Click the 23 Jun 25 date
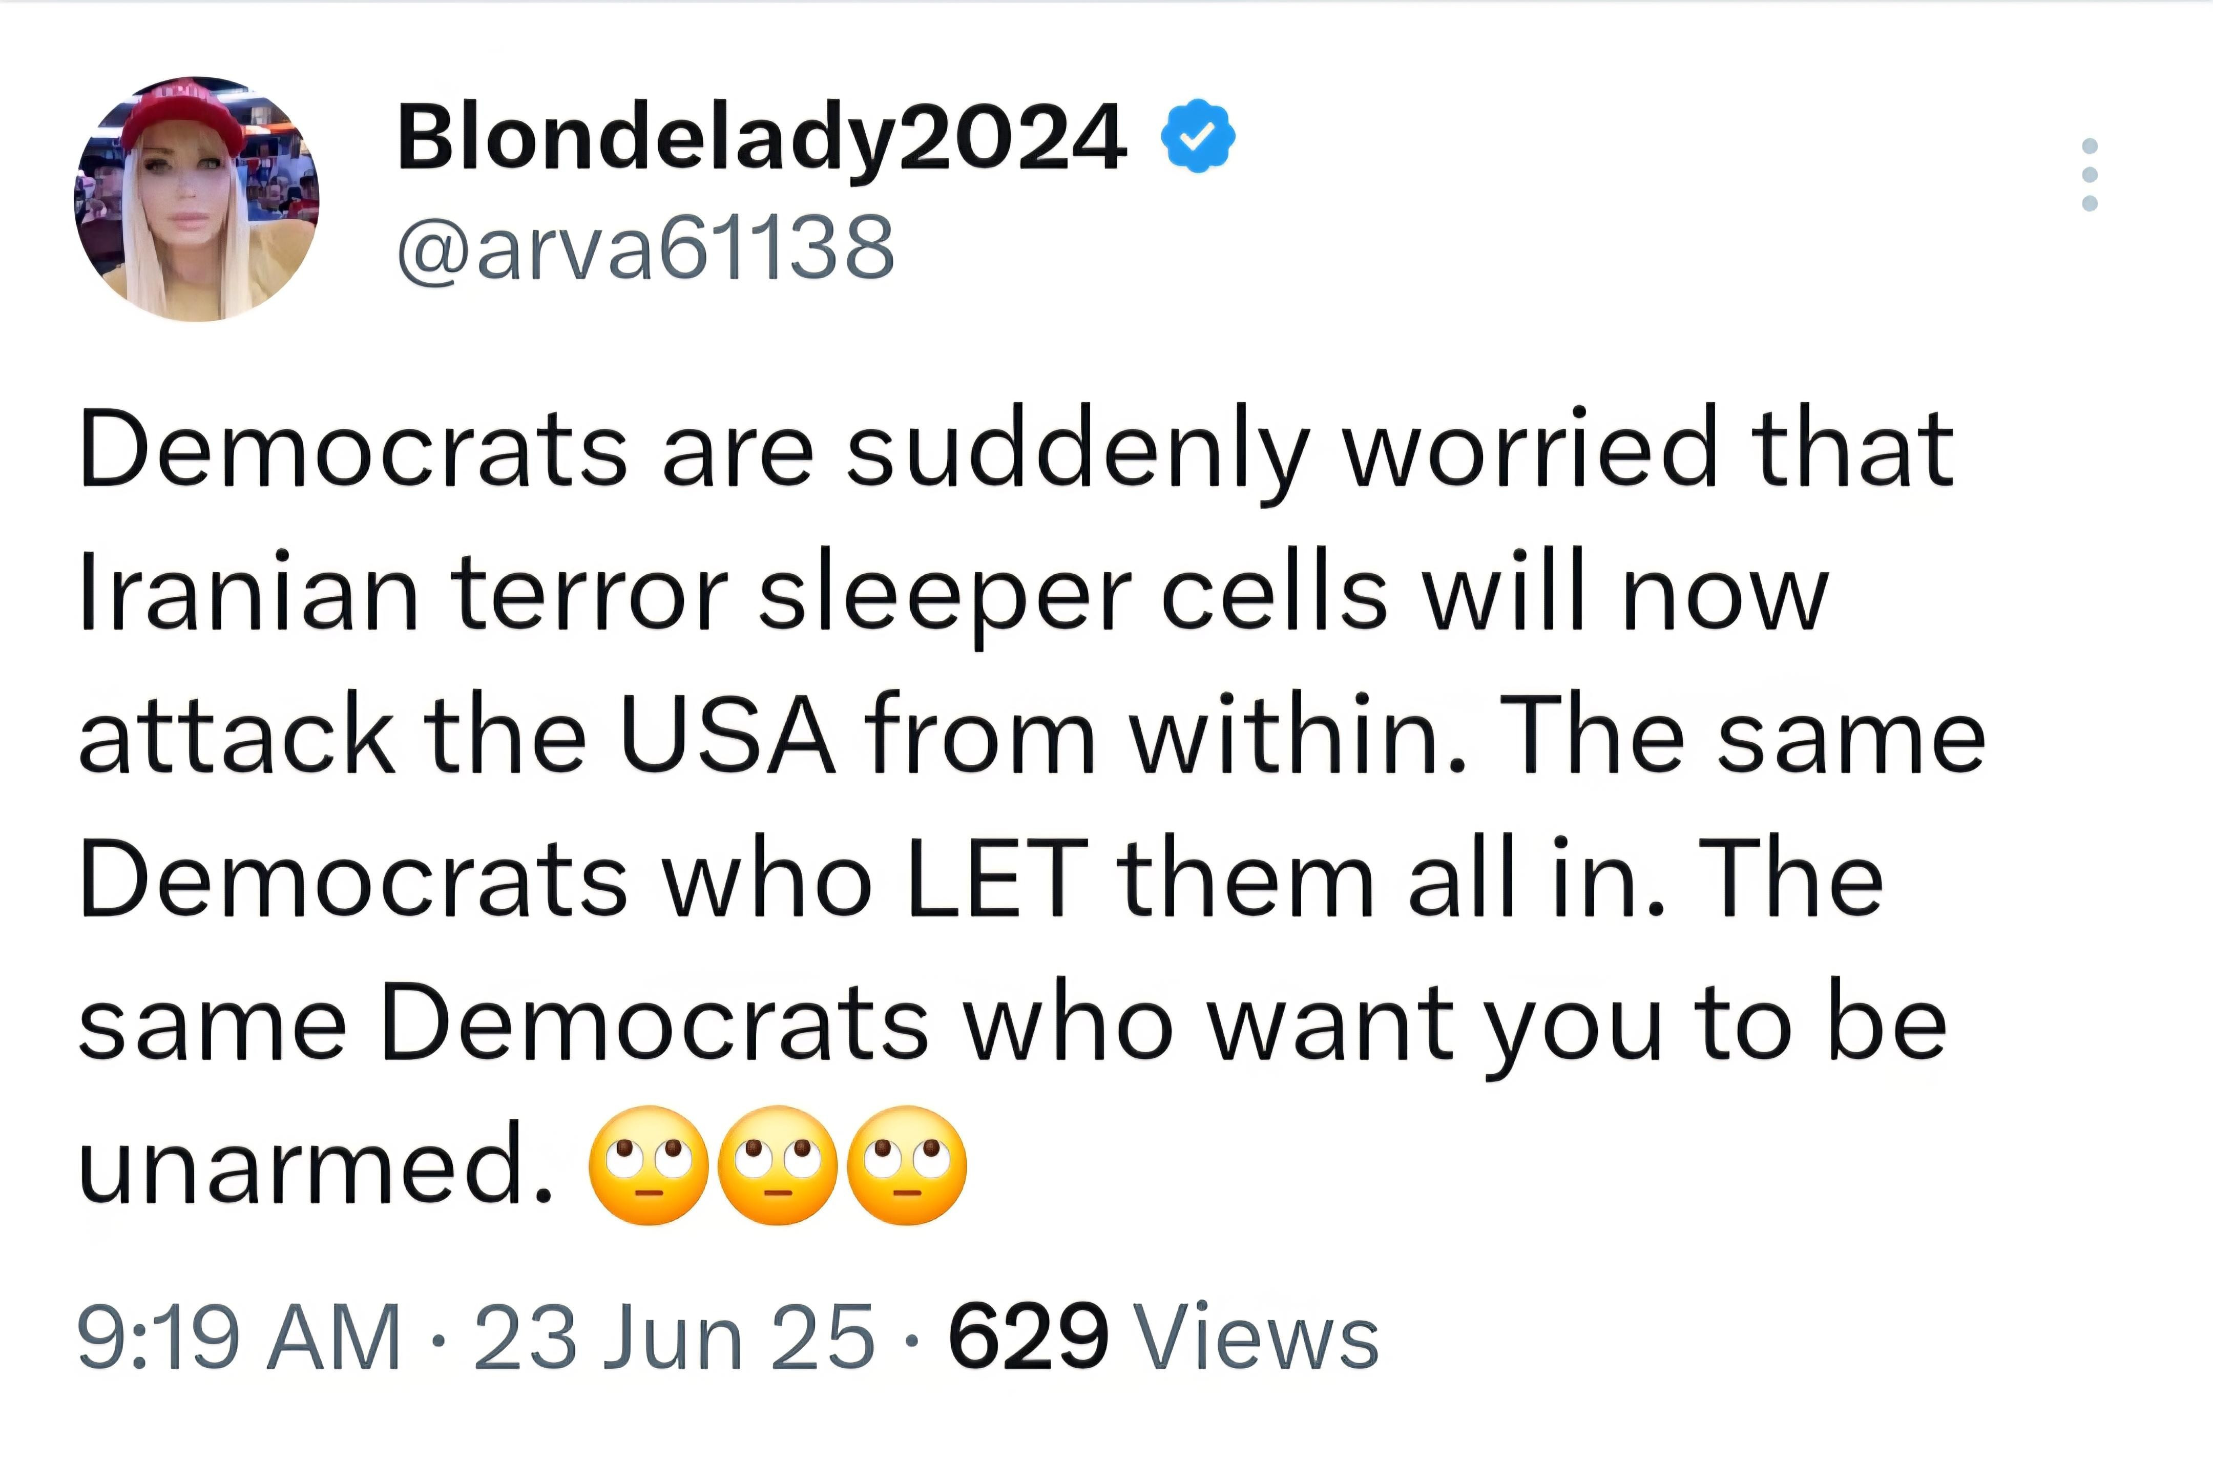 pos(674,1337)
